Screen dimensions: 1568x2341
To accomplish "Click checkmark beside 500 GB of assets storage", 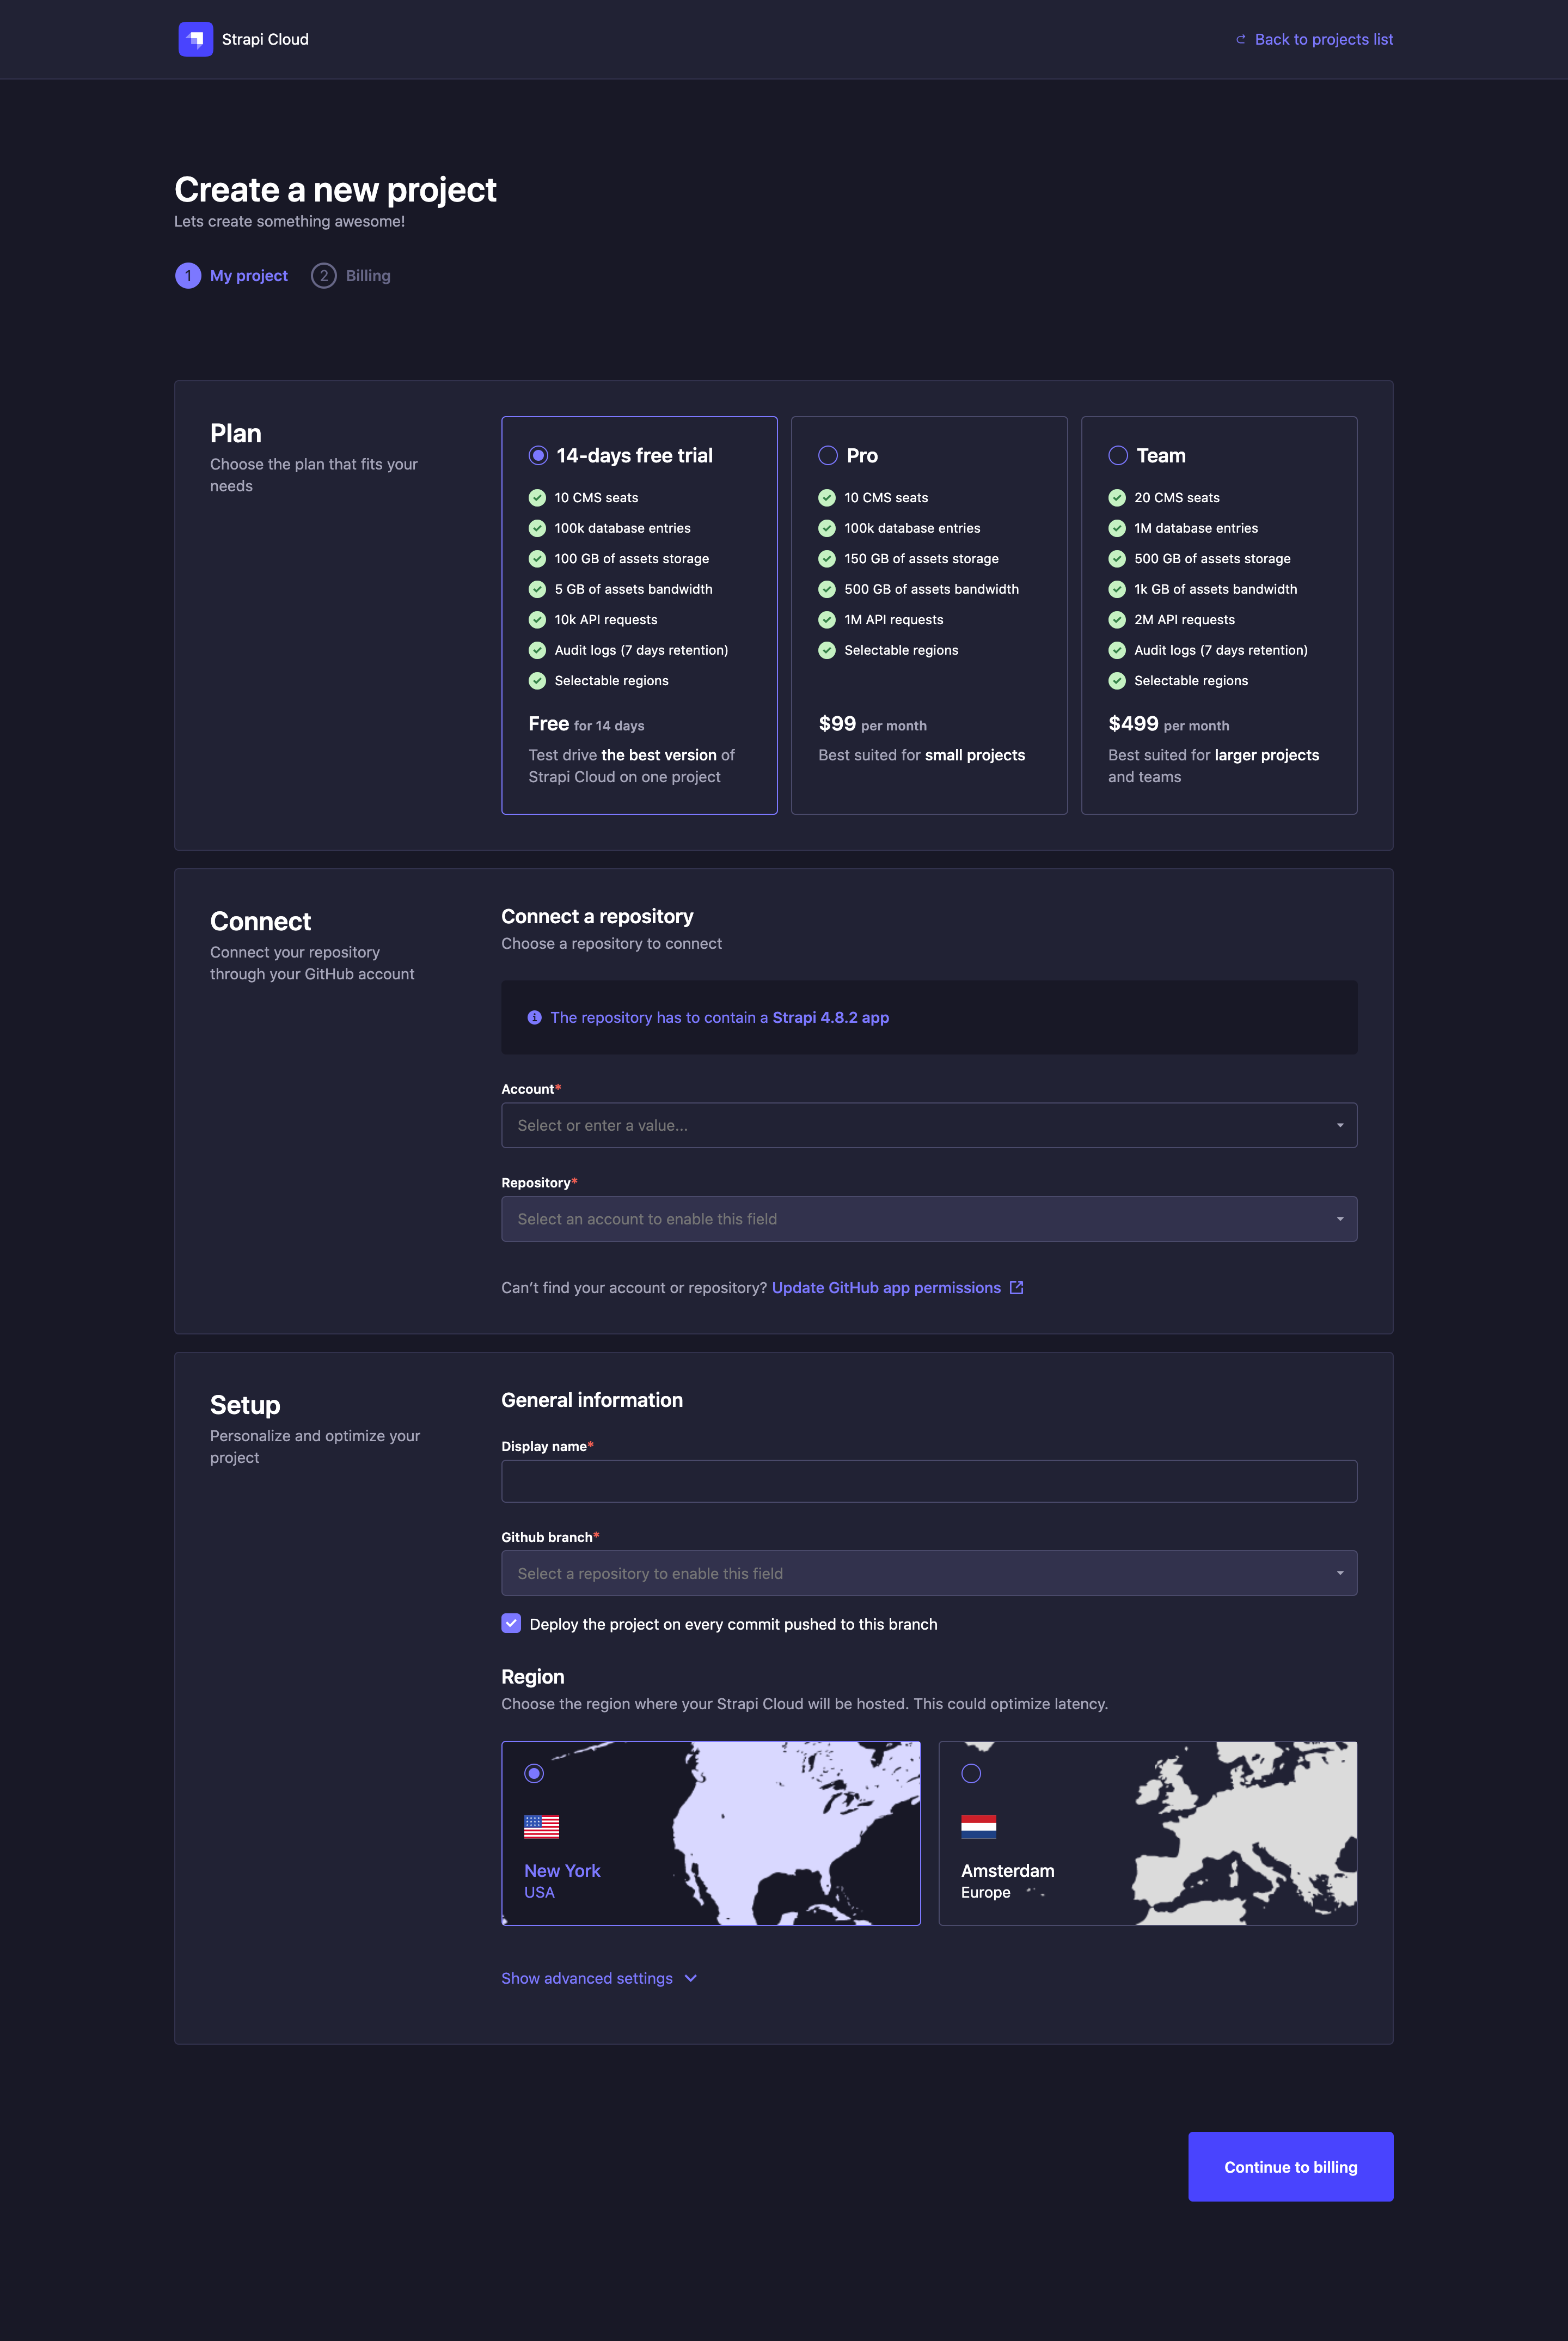I will (x=1117, y=558).
